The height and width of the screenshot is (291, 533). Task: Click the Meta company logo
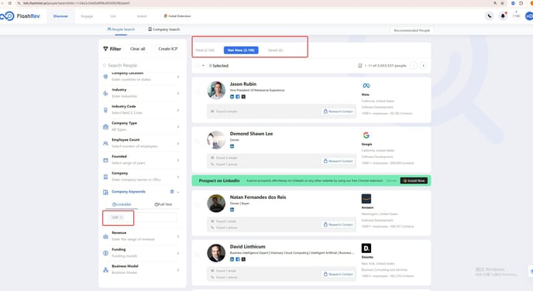pyautogui.click(x=366, y=86)
